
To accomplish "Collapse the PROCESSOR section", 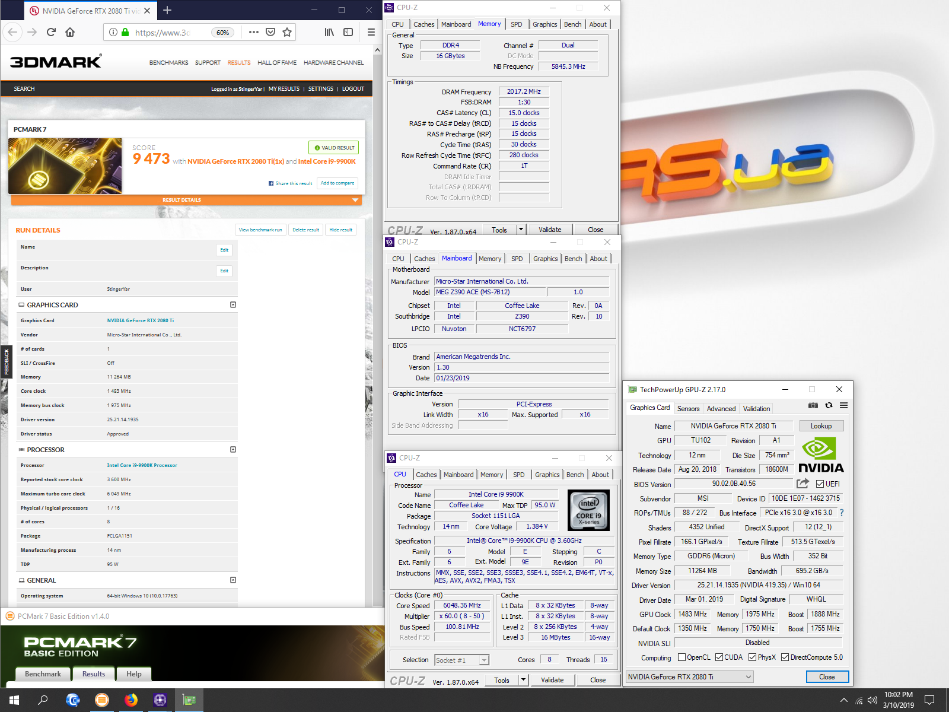I will (x=233, y=450).
